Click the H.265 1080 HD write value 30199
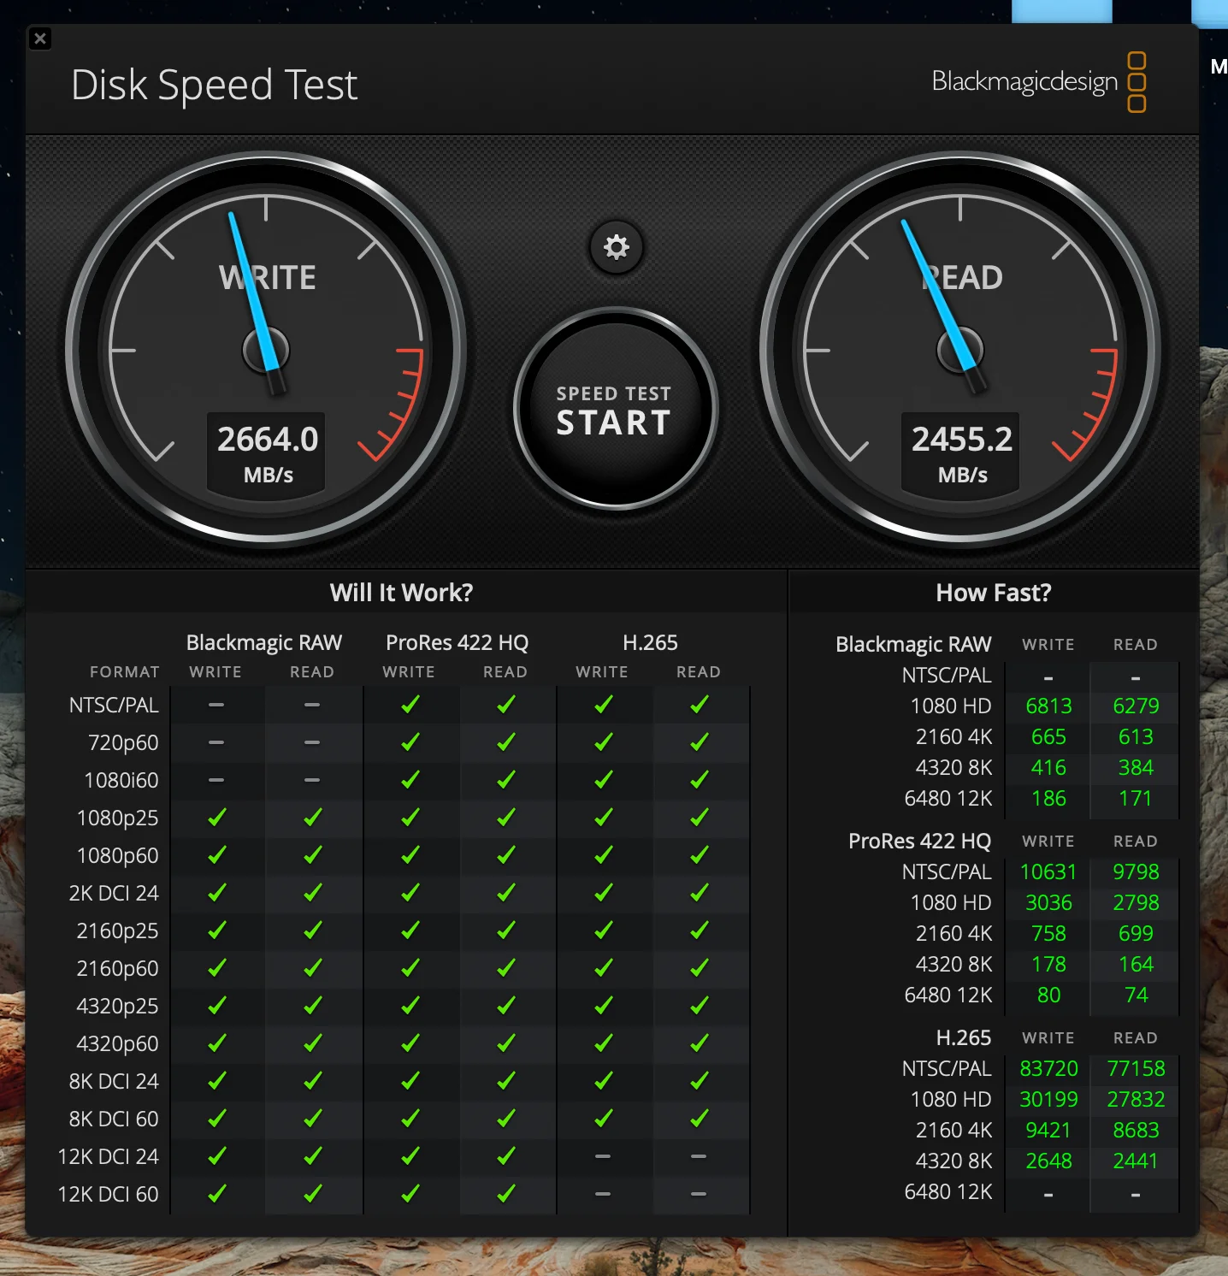Screen dimensions: 1228x1276 1048,1099
